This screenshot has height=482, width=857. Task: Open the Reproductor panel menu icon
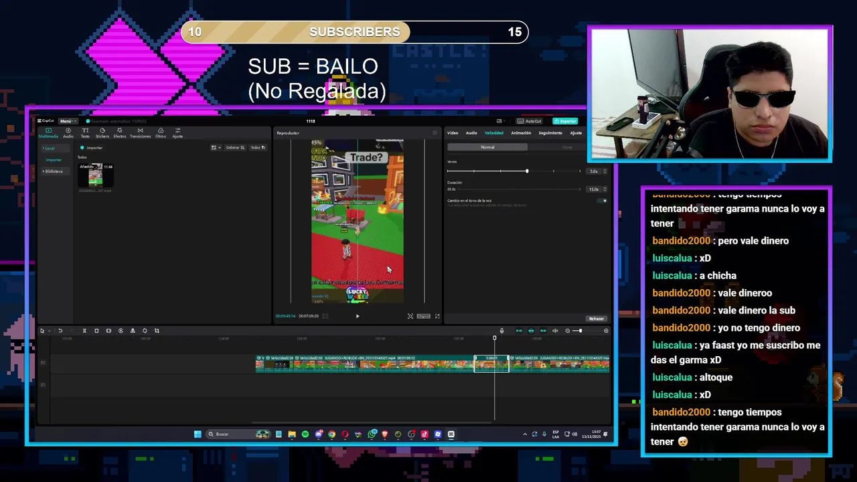(434, 133)
